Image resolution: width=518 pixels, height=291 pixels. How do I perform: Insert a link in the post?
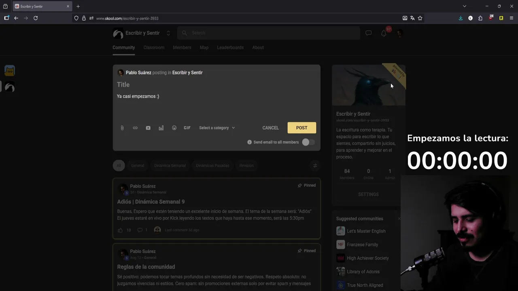135,128
